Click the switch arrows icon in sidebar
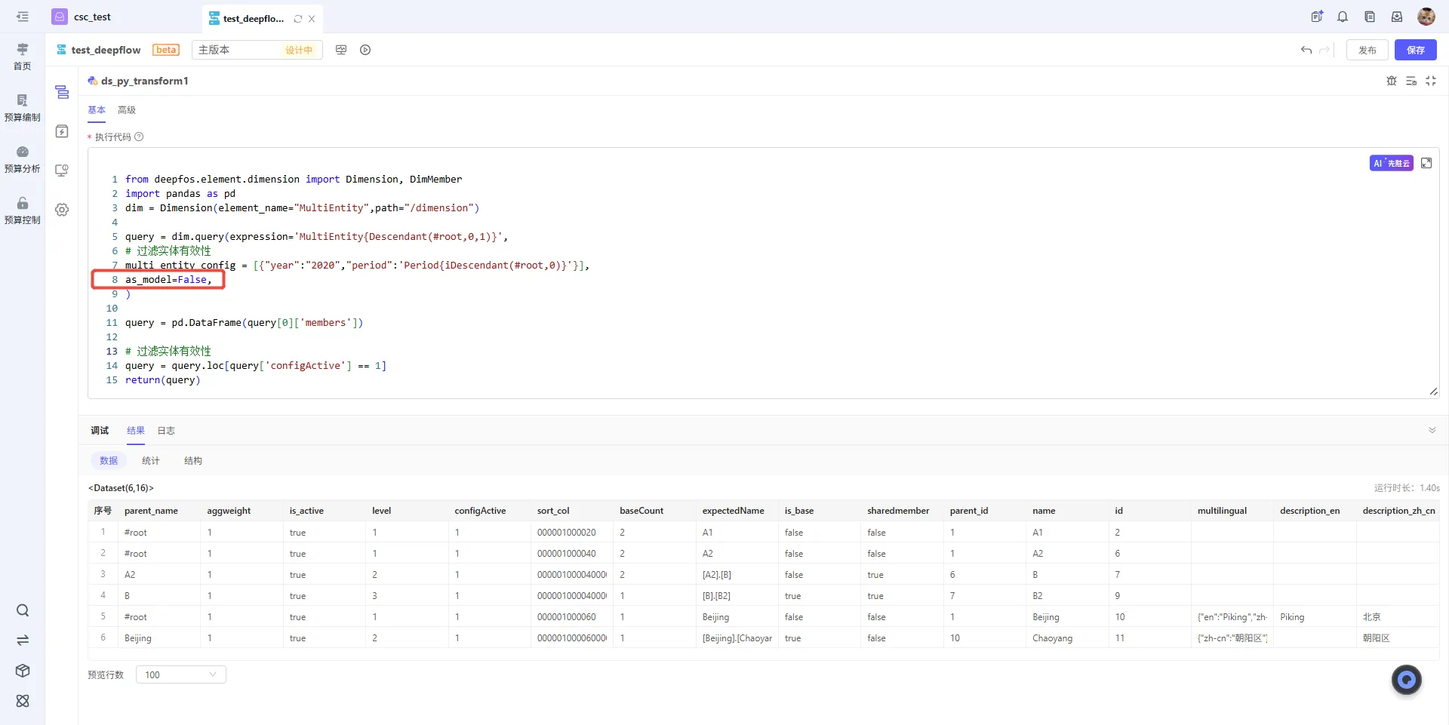This screenshot has width=1449, height=725. (x=23, y=641)
